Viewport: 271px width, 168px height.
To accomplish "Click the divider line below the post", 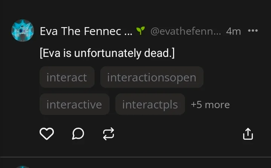I will (x=135, y=157).
